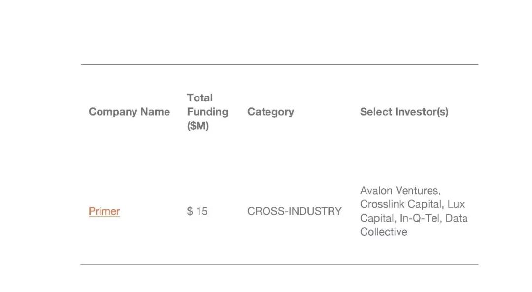This screenshot has width=532, height=292.
Task: Select the Category column header
Action: coord(270,112)
